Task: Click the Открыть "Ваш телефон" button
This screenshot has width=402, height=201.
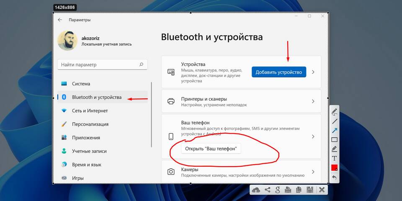Action: point(211,149)
